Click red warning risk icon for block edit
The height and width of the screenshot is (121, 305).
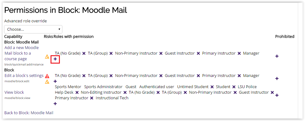pos(47,76)
